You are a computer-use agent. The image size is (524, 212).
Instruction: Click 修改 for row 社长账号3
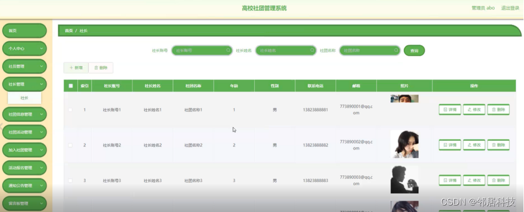(x=474, y=180)
